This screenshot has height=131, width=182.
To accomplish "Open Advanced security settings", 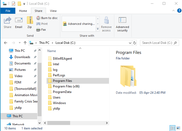I will 122,24.
